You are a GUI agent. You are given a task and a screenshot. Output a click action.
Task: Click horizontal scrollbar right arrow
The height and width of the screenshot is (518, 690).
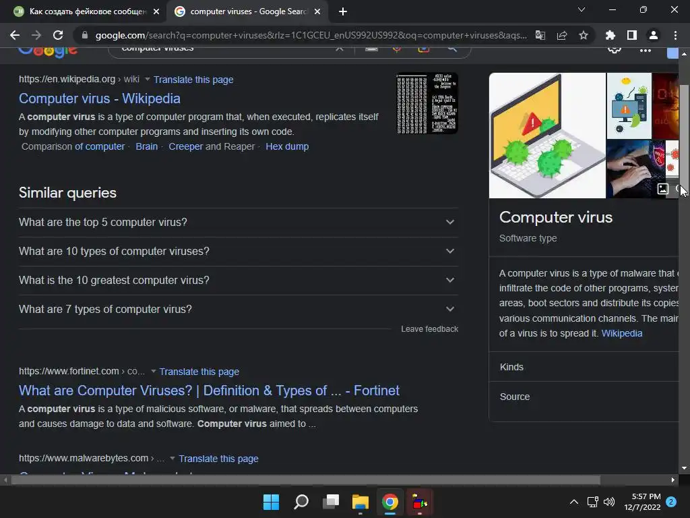(673, 480)
